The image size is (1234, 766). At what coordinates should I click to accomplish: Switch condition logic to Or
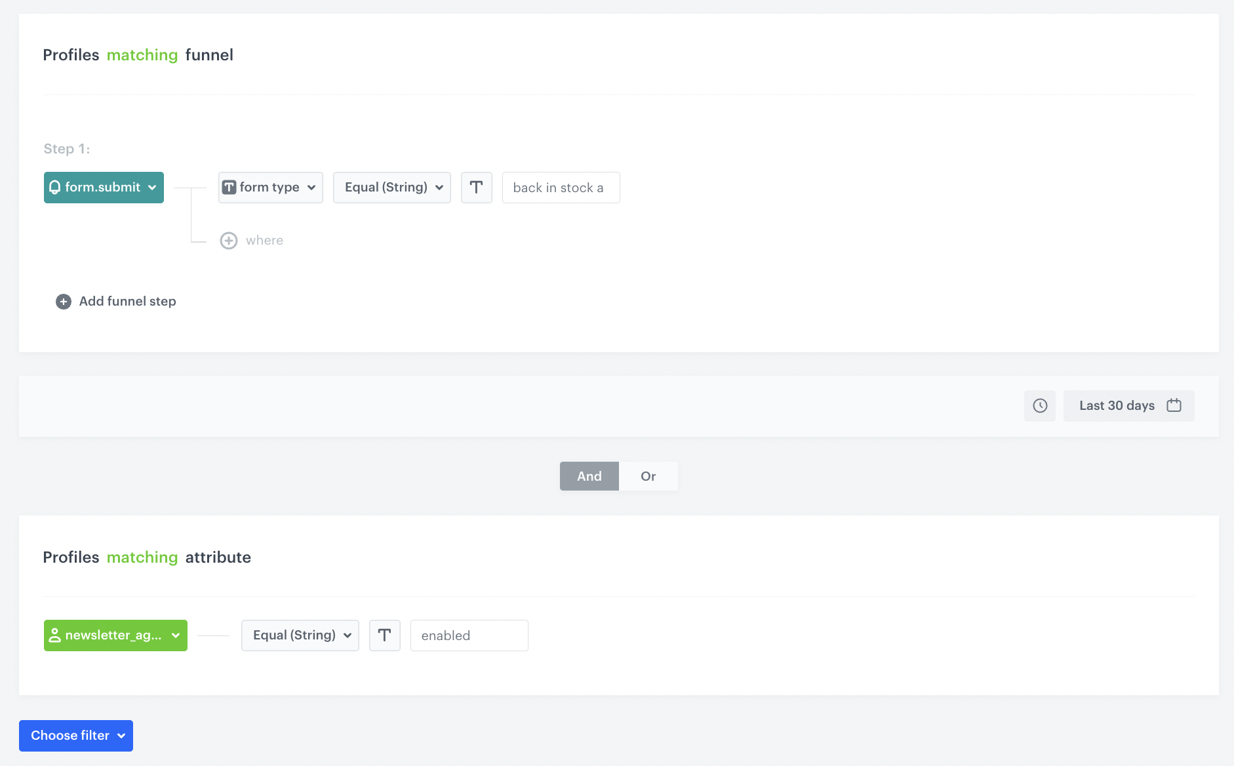(648, 476)
